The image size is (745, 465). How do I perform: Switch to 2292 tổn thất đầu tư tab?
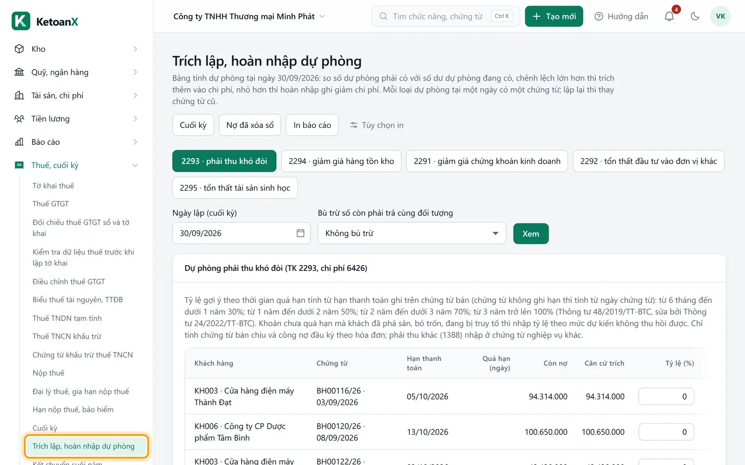pyautogui.click(x=649, y=161)
